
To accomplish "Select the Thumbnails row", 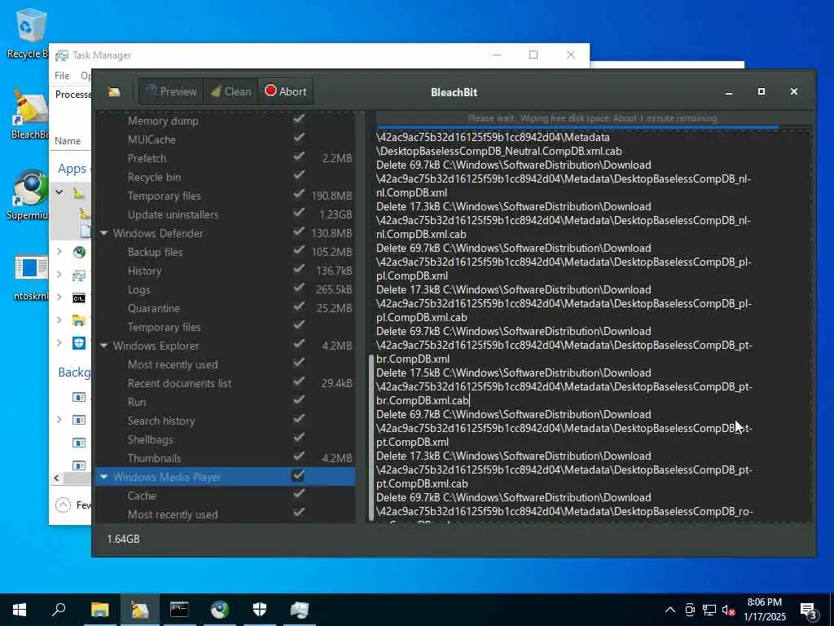I will [226, 458].
